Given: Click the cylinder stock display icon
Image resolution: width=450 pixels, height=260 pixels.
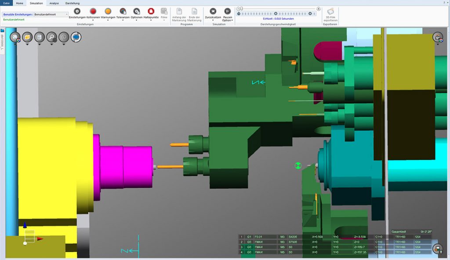Looking at the screenshot, I should point(39,37).
